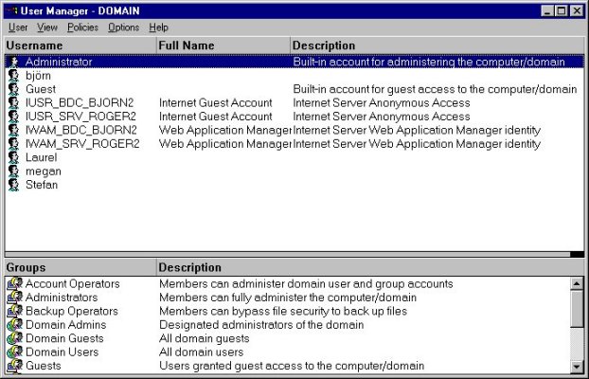Click Internet Guest Account for IUSR_BDC_BJORN2
The image size is (589, 379).
216,102
